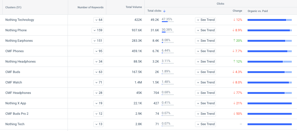Open See Trend for Nothing Earphones

[x=205, y=41]
